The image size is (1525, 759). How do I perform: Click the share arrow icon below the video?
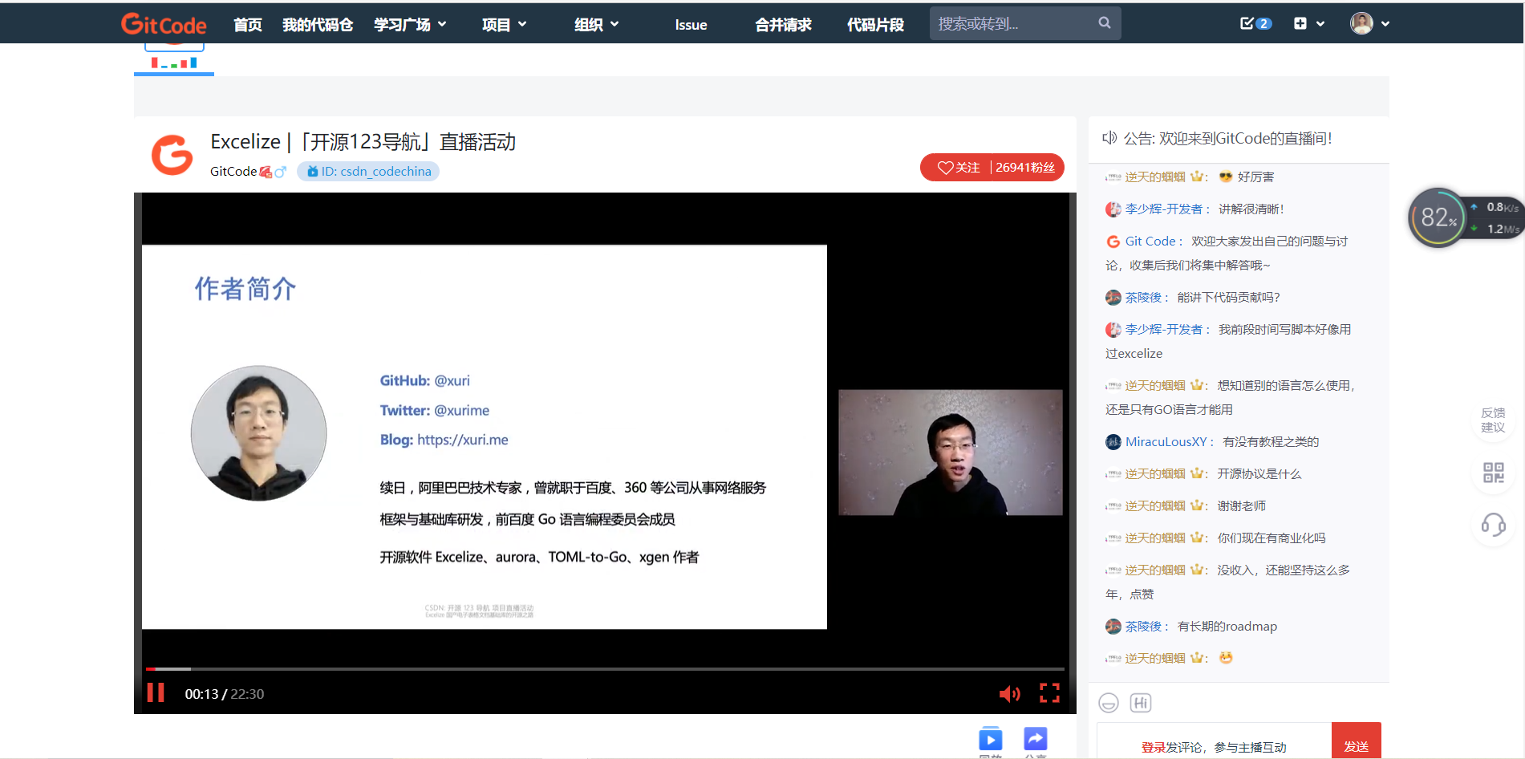coord(1036,739)
